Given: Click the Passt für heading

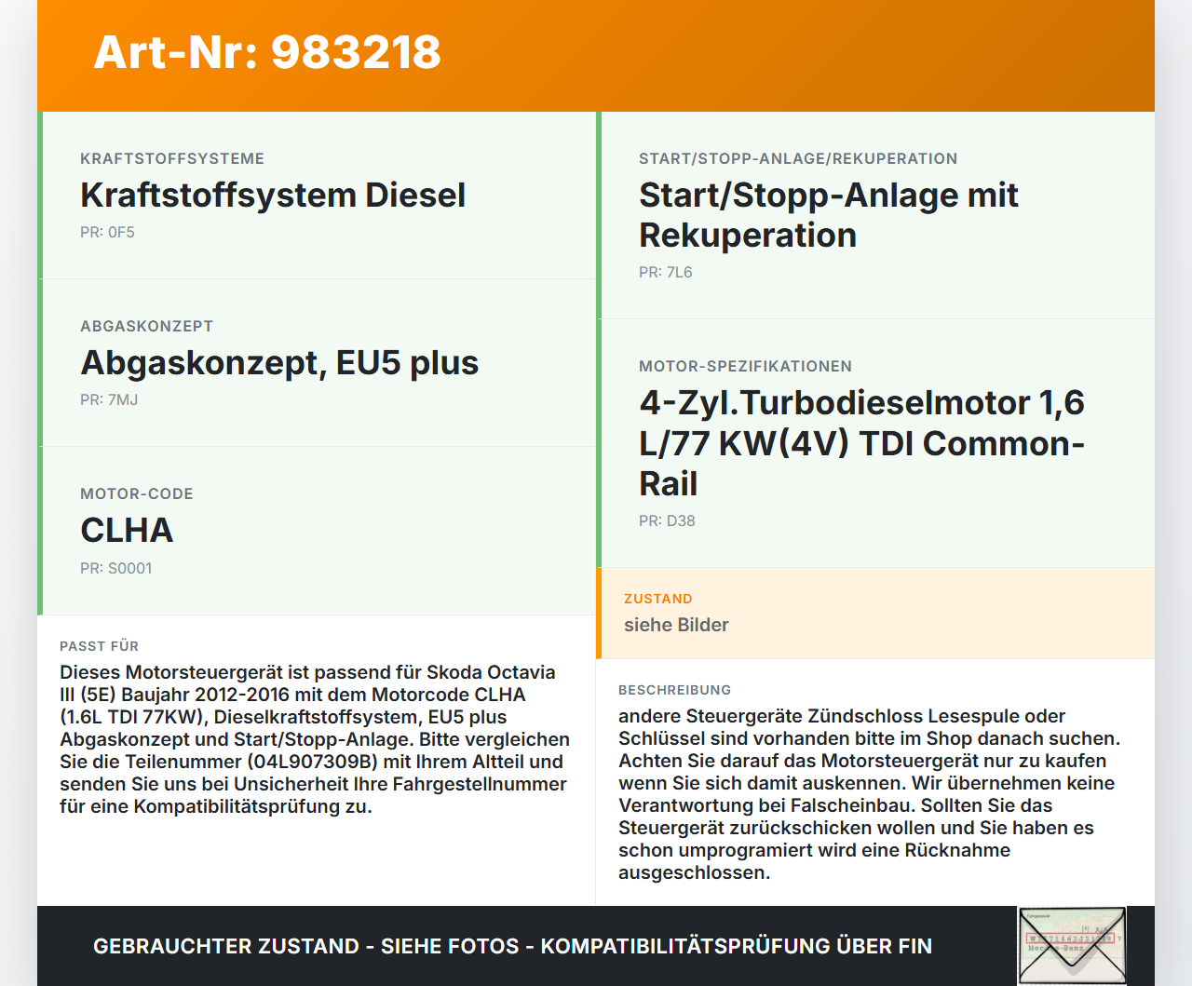Looking at the screenshot, I should [x=99, y=645].
